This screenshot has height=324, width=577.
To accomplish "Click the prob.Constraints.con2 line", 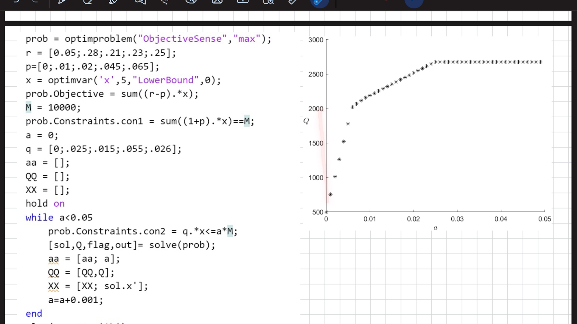I will click(x=143, y=231).
